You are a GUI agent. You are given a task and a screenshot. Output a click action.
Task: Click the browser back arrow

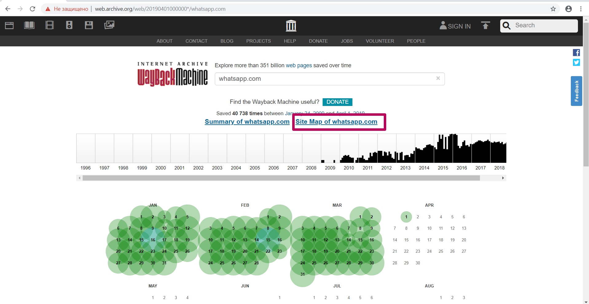(8, 9)
